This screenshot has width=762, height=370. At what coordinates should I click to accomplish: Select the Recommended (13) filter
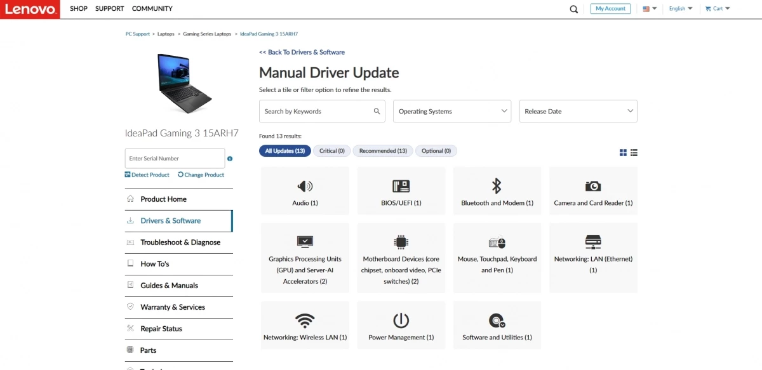[x=383, y=151]
